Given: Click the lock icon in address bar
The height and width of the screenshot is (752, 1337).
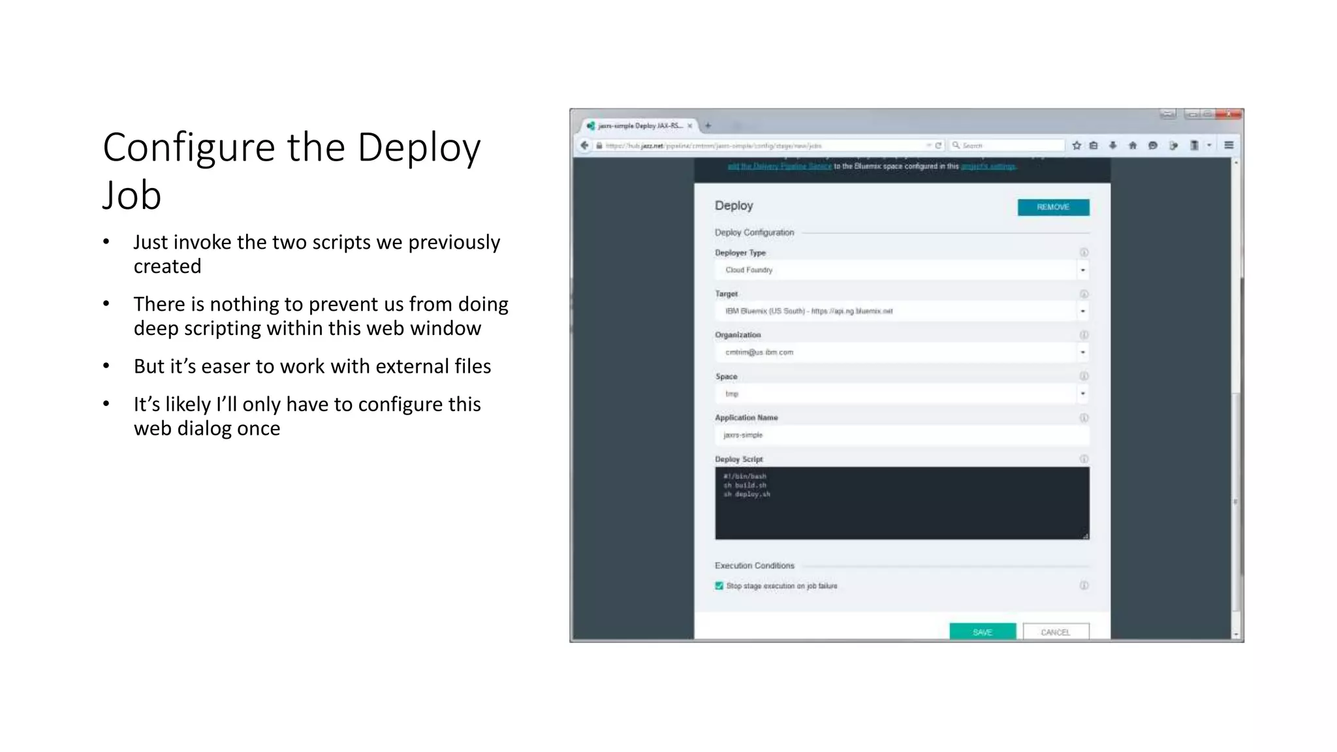Looking at the screenshot, I should pyautogui.click(x=599, y=146).
